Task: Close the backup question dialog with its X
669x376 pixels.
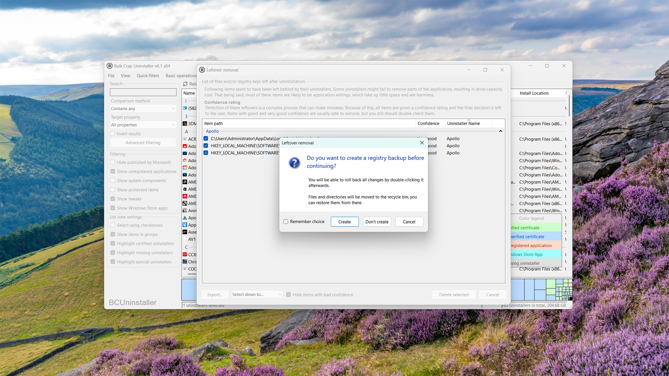Action: click(422, 143)
